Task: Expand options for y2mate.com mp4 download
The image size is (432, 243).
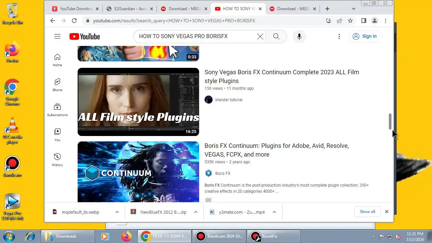Action: click(x=274, y=212)
